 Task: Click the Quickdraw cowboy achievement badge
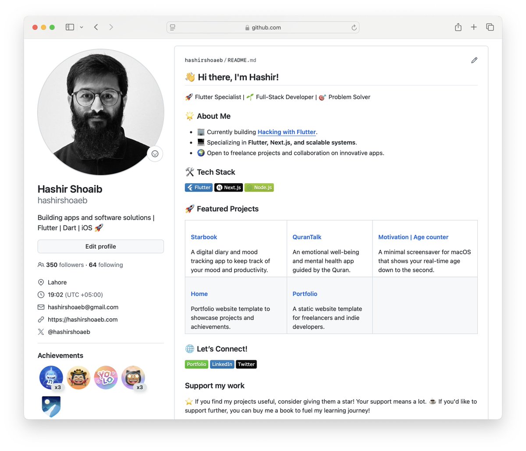click(x=78, y=378)
